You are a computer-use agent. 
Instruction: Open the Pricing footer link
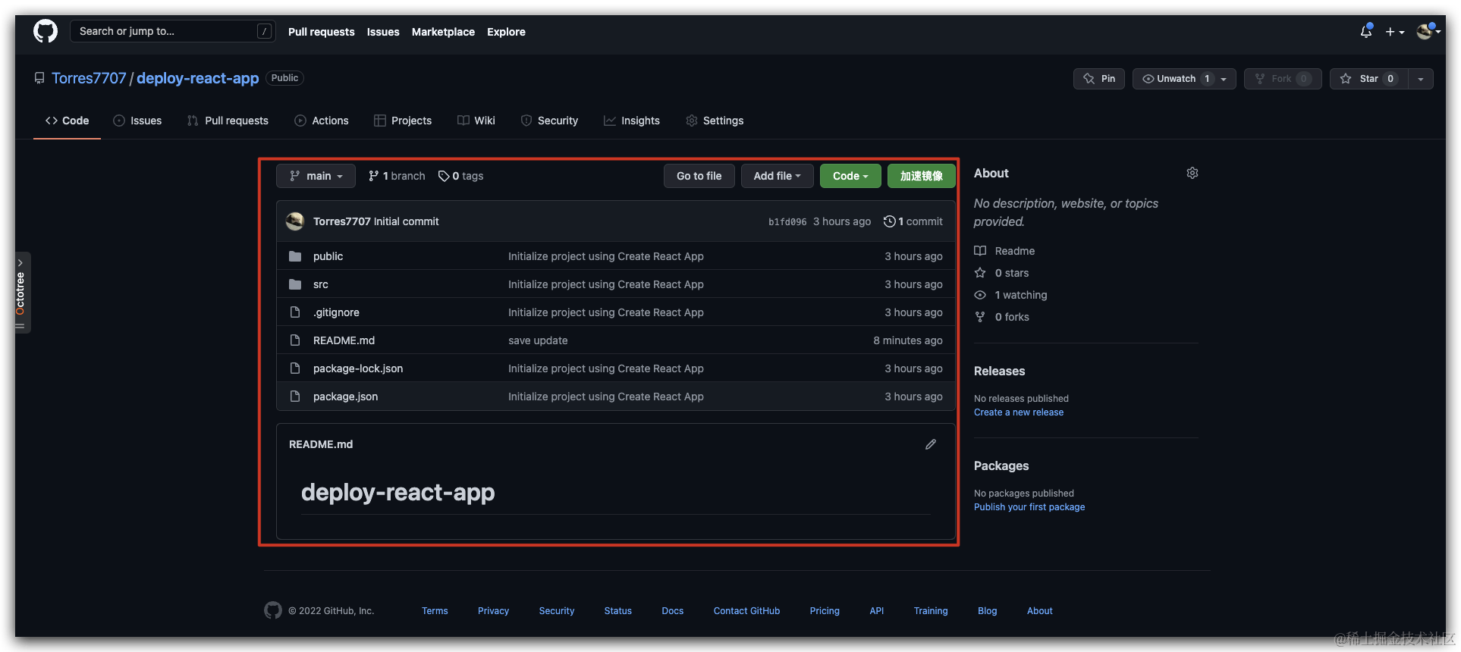pyautogui.click(x=825, y=611)
